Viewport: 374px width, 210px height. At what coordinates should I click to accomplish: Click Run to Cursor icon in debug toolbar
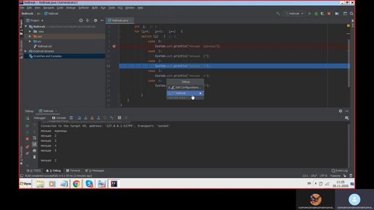[x=112, y=118]
